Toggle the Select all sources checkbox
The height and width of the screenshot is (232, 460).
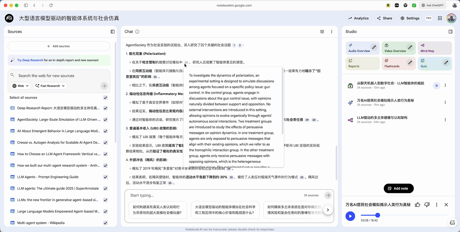click(x=105, y=98)
